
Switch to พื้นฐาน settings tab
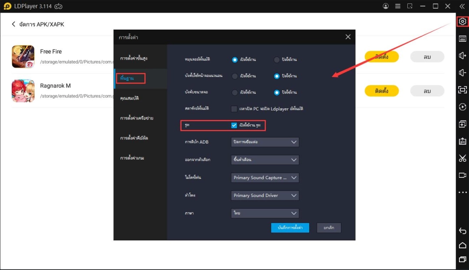pos(131,78)
